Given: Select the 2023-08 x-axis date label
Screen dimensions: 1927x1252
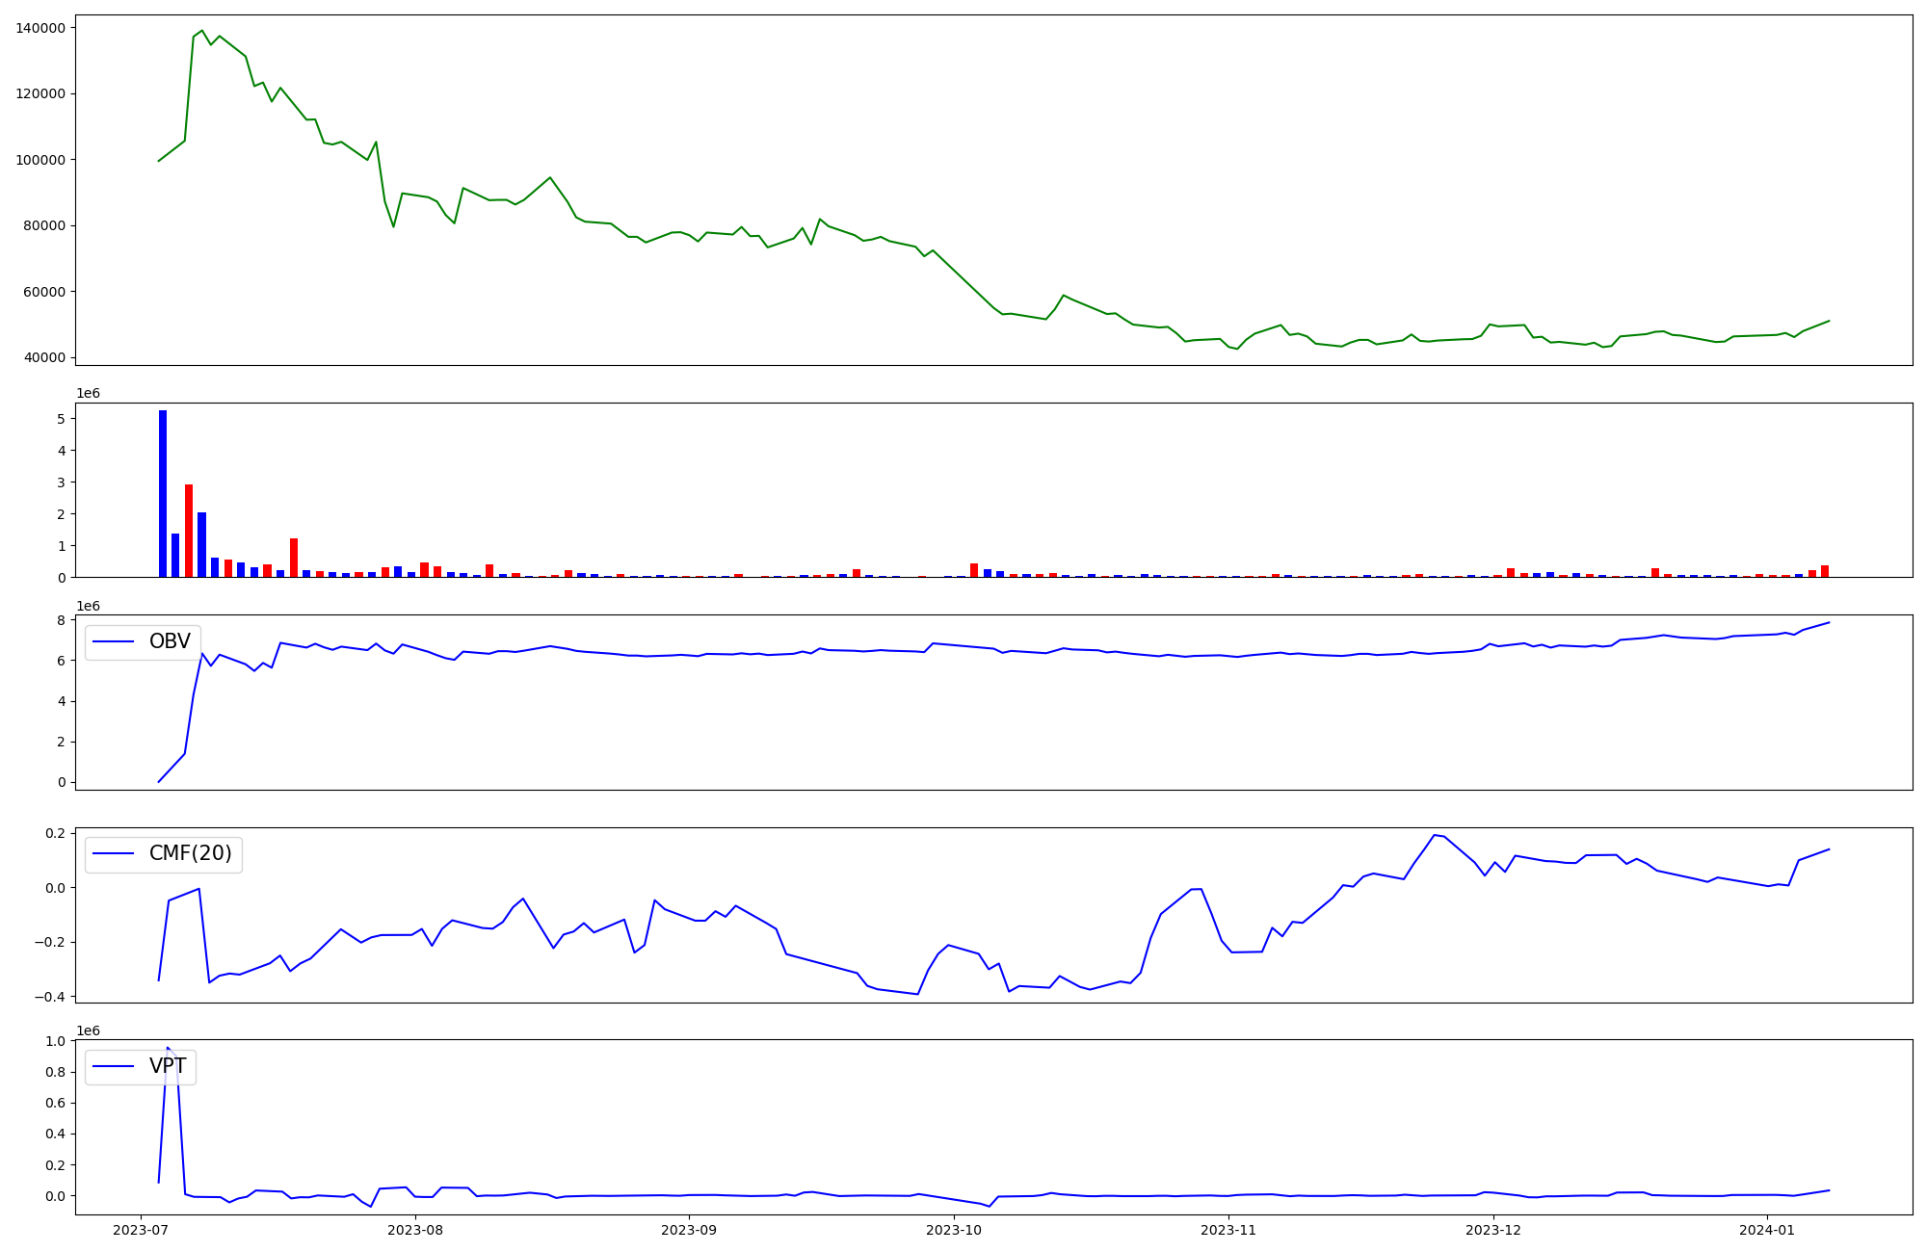Looking at the screenshot, I should pyautogui.click(x=415, y=1230).
